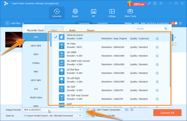Open the MV maker
Screen dimensions: 187x121
point(93,13)
